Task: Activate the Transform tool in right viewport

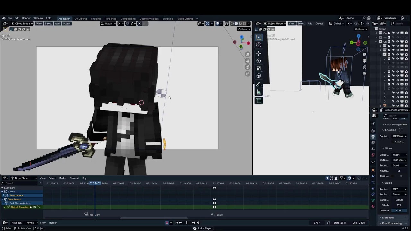Action: point(259,76)
